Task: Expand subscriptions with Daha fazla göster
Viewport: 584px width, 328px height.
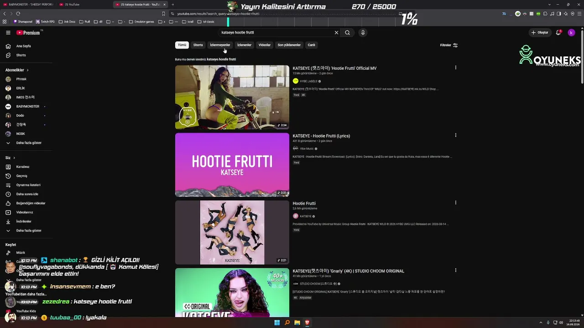Action: click(x=26, y=143)
